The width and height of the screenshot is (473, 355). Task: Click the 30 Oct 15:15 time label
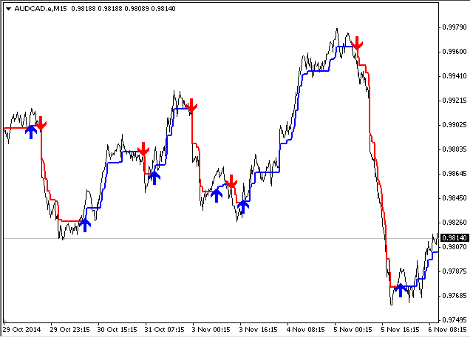[117, 330]
